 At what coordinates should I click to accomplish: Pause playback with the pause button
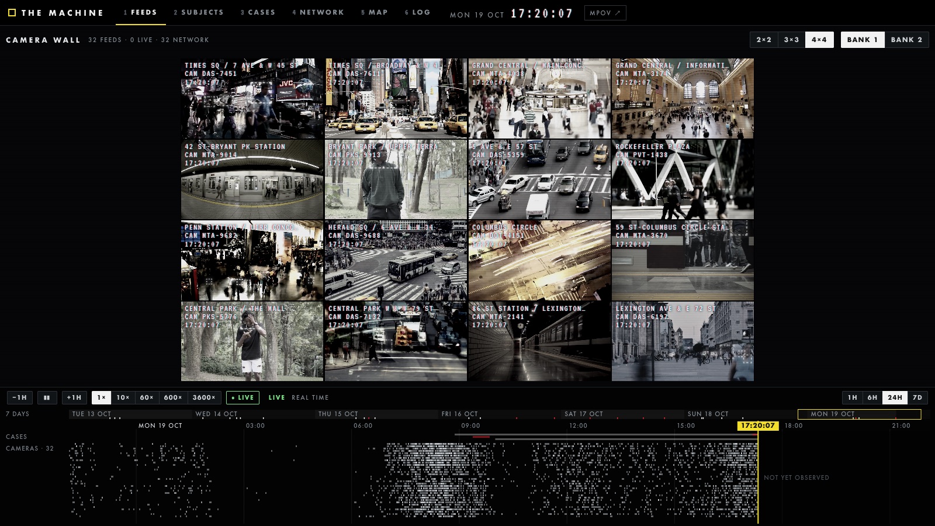click(x=47, y=397)
